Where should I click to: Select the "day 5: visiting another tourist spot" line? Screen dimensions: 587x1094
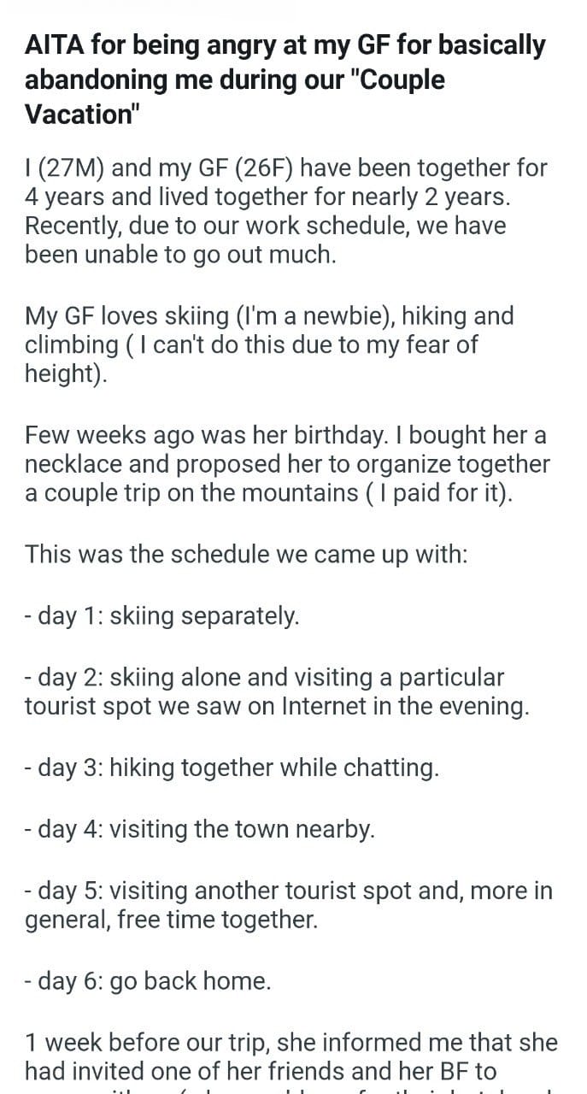[289, 906]
